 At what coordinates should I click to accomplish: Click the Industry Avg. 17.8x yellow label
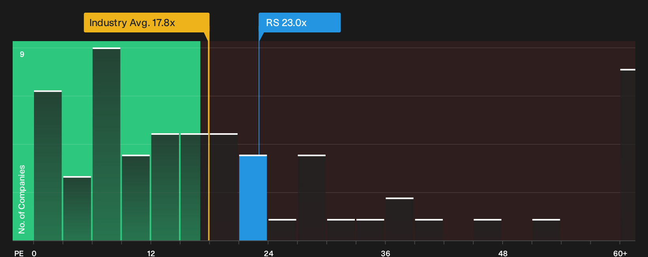pos(147,23)
